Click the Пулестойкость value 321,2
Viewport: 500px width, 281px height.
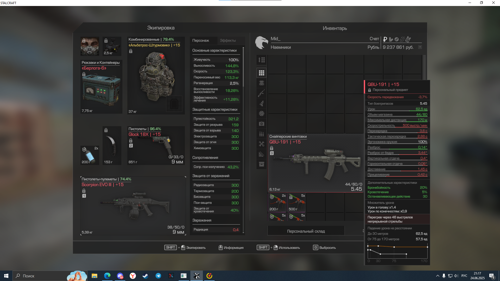[x=233, y=119]
